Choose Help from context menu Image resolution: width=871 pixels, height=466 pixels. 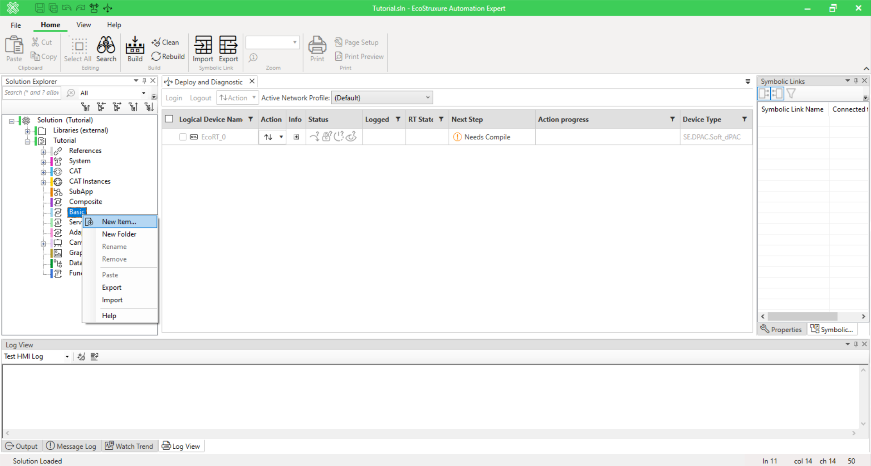pyautogui.click(x=120, y=316)
